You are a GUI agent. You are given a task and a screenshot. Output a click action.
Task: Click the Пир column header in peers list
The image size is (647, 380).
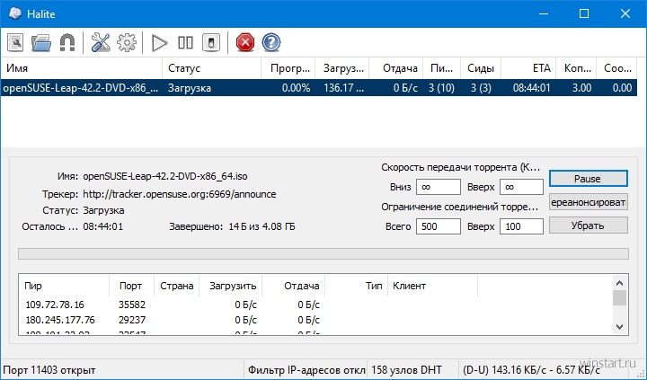(x=64, y=286)
